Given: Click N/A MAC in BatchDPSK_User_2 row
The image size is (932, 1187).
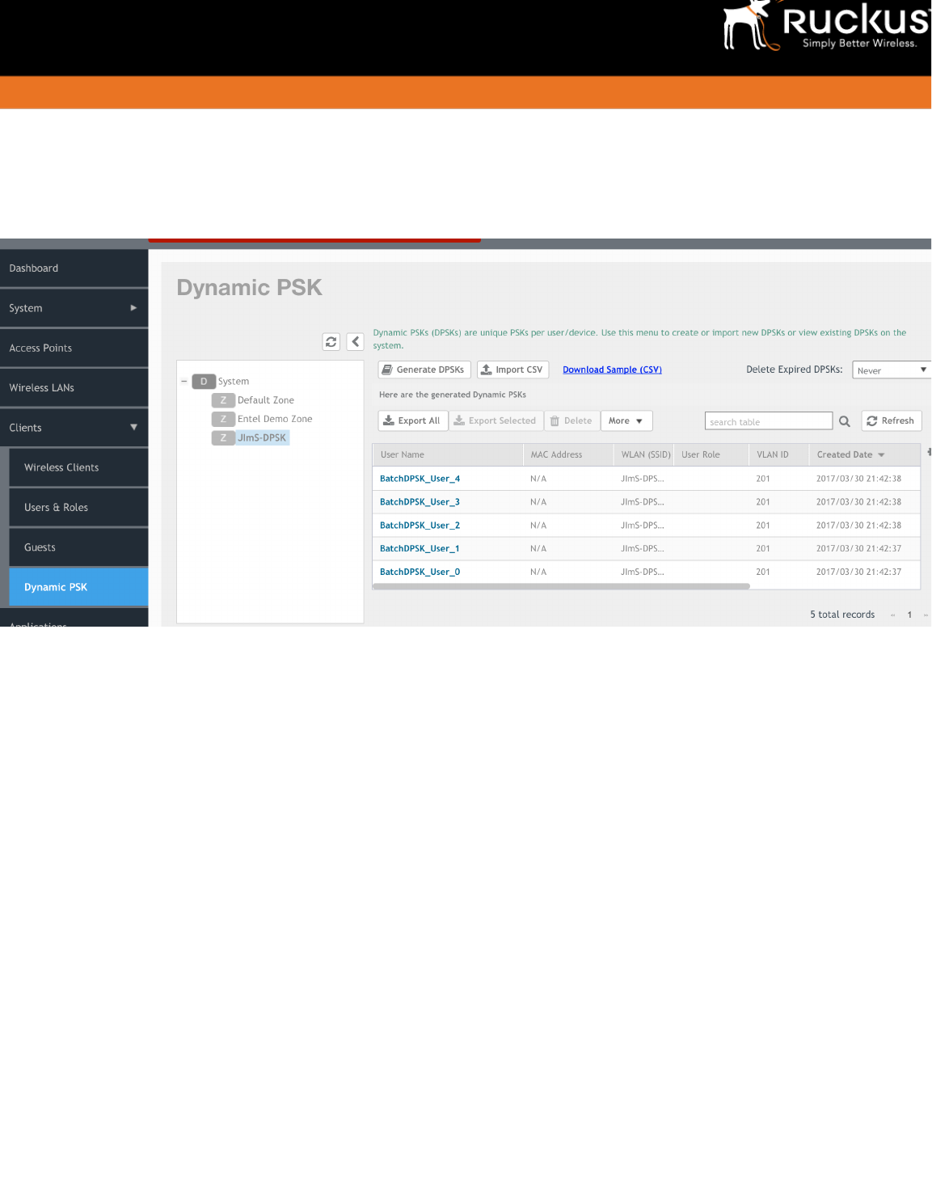Looking at the screenshot, I should coord(538,526).
